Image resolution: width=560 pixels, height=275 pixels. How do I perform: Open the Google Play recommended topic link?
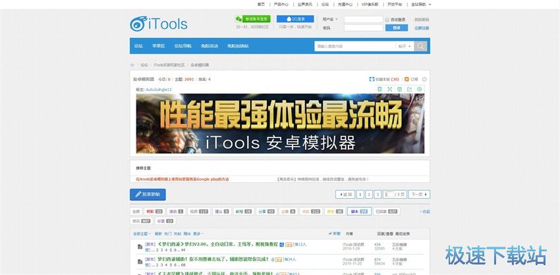(182, 179)
